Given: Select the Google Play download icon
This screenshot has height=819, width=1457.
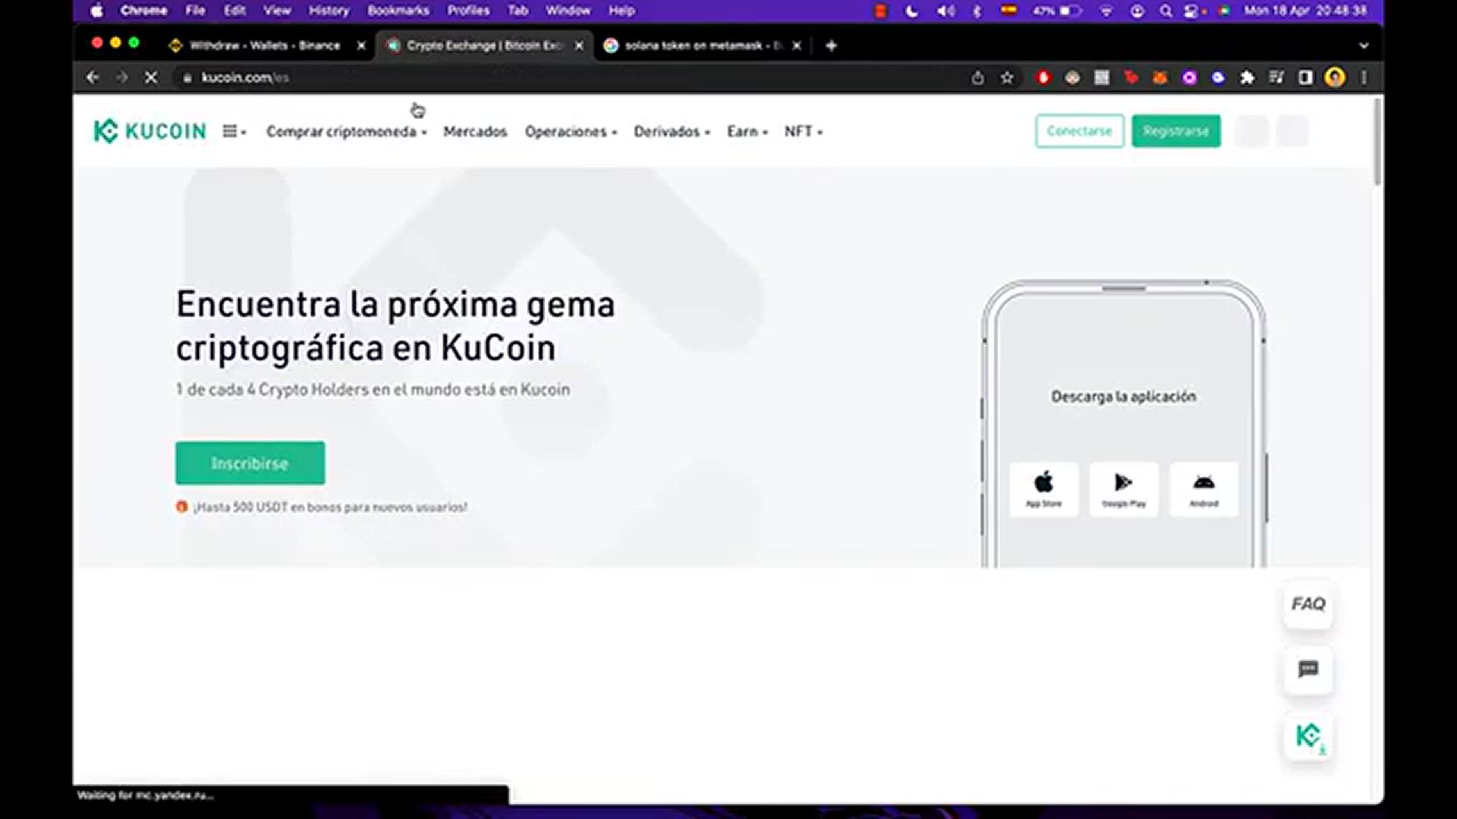Looking at the screenshot, I should 1124,489.
